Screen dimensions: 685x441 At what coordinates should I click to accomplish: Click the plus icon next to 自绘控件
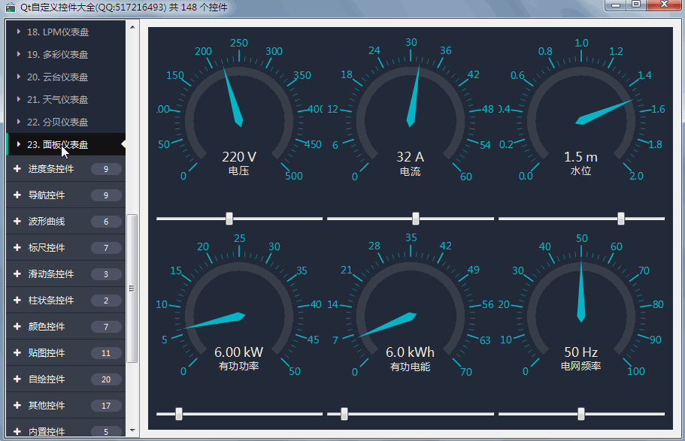click(x=17, y=379)
